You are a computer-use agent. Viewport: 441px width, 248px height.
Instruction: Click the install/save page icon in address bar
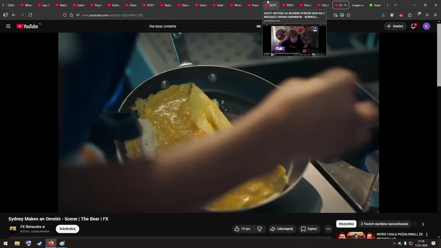point(342,15)
